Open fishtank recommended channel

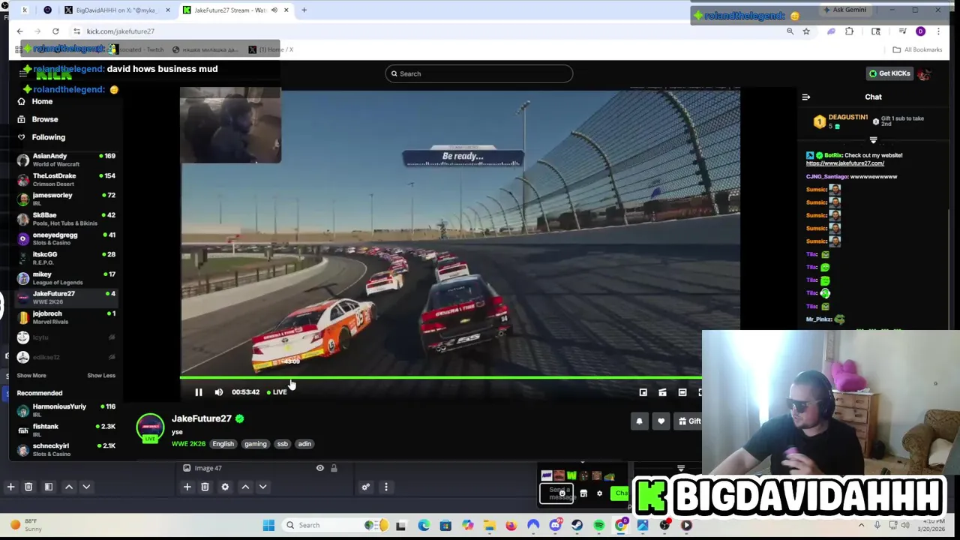pos(66,430)
